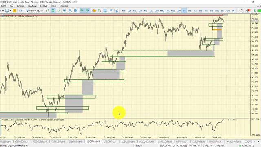Viewport: 261px width, 147px height.
Task: Switch to AUDUSD H1 chart tab
Action: point(128,142)
